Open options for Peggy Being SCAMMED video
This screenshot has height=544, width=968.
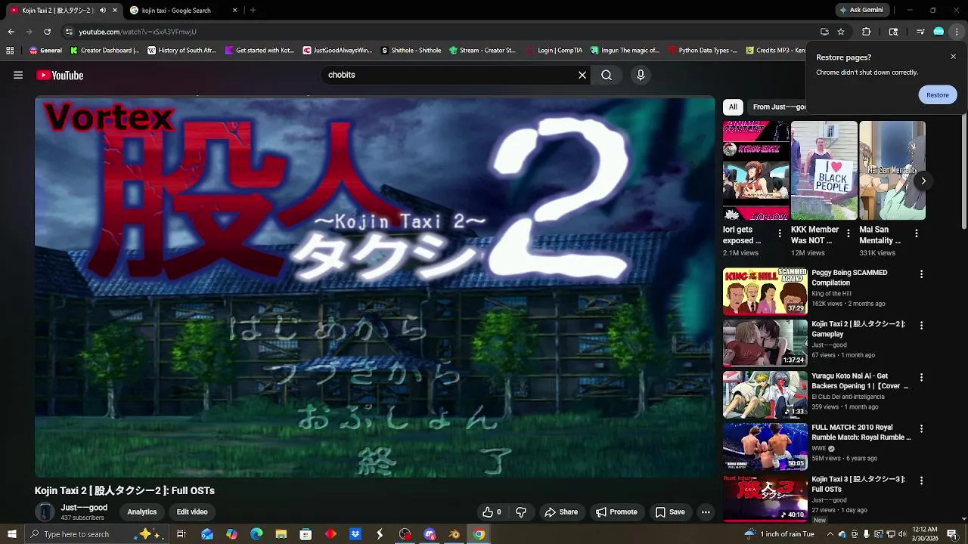coord(921,274)
